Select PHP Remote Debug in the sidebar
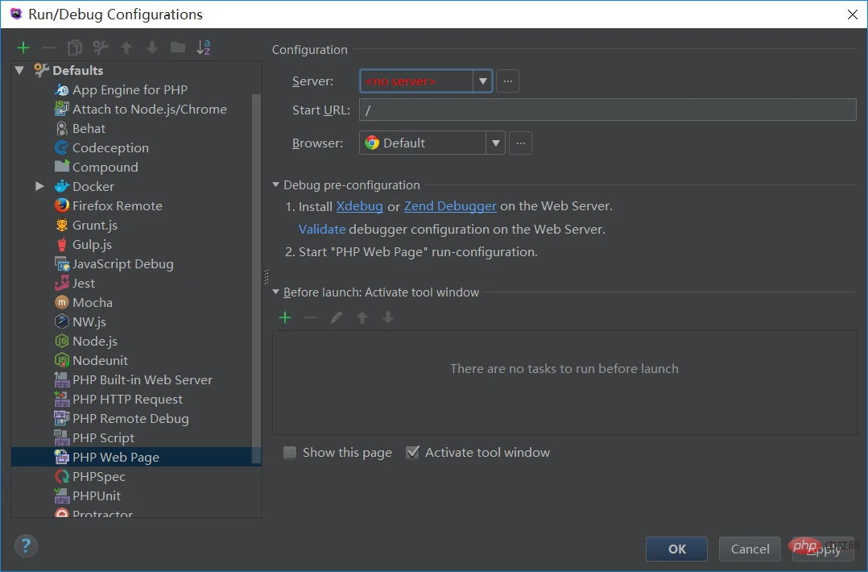The width and height of the screenshot is (868, 572). point(130,418)
